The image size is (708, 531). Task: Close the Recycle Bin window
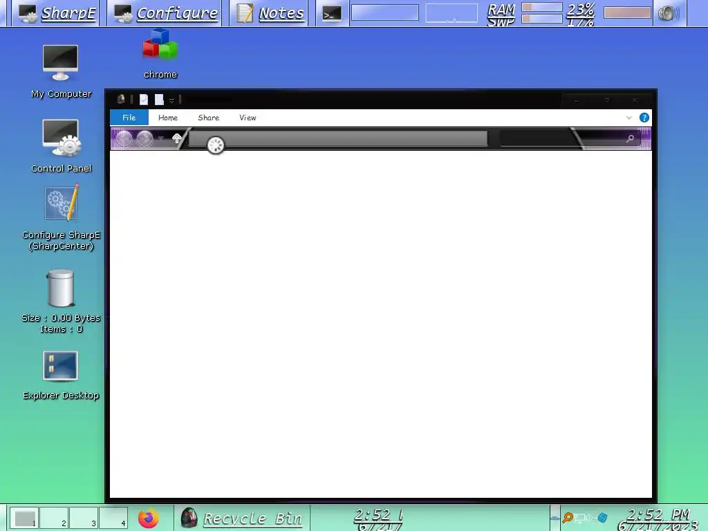coord(635,100)
